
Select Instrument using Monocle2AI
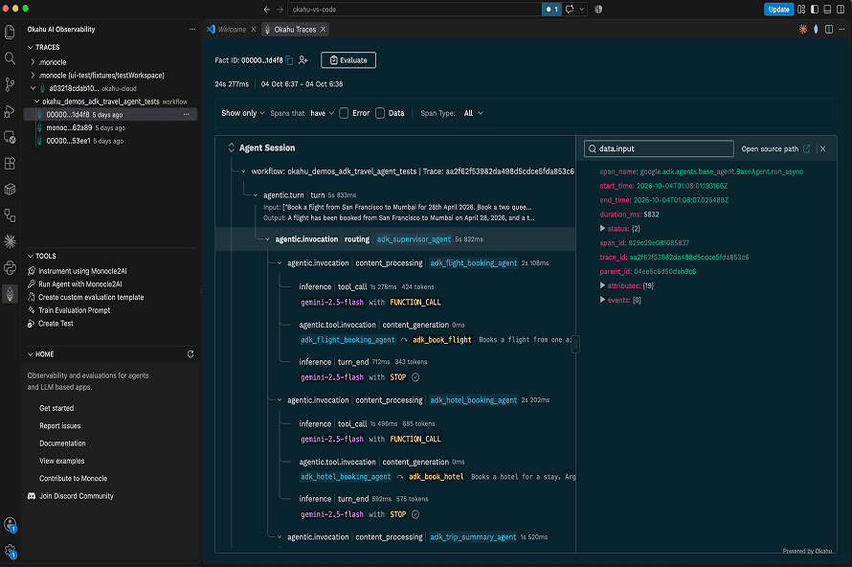[x=82, y=271]
